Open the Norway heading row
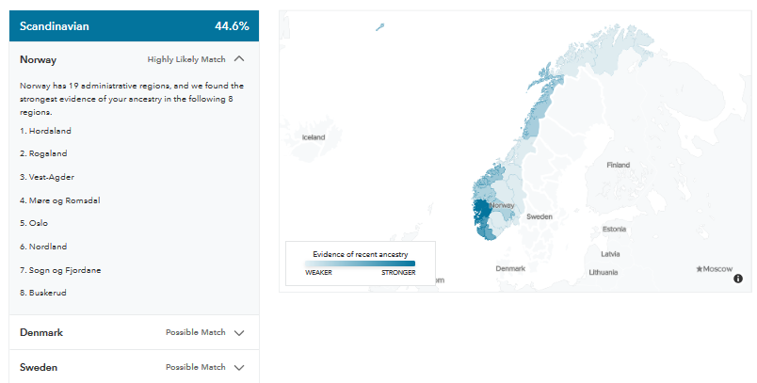This screenshot has height=383, width=757. pos(135,59)
